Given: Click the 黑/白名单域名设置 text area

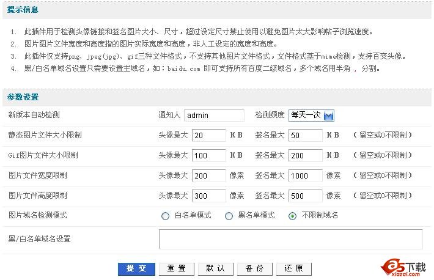Looking at the screenshot, I should [x=290, y=239].
